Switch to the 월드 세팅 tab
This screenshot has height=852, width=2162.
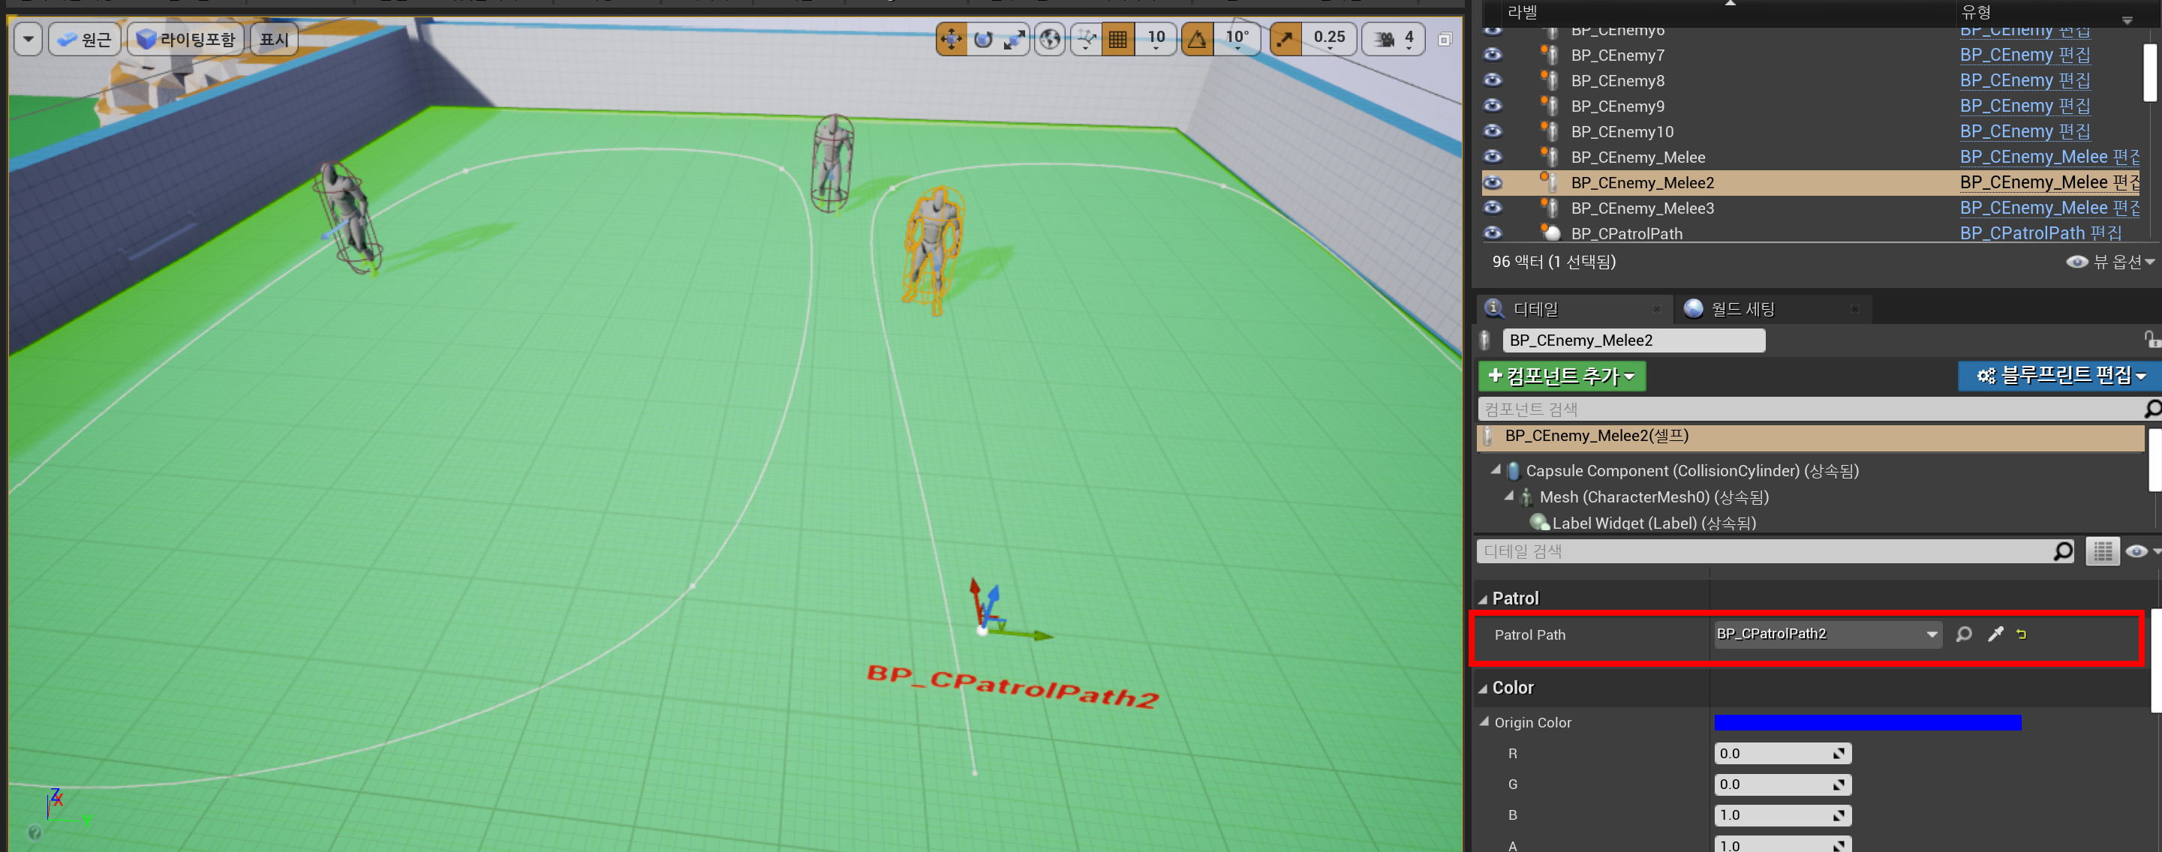(1743, 308)
